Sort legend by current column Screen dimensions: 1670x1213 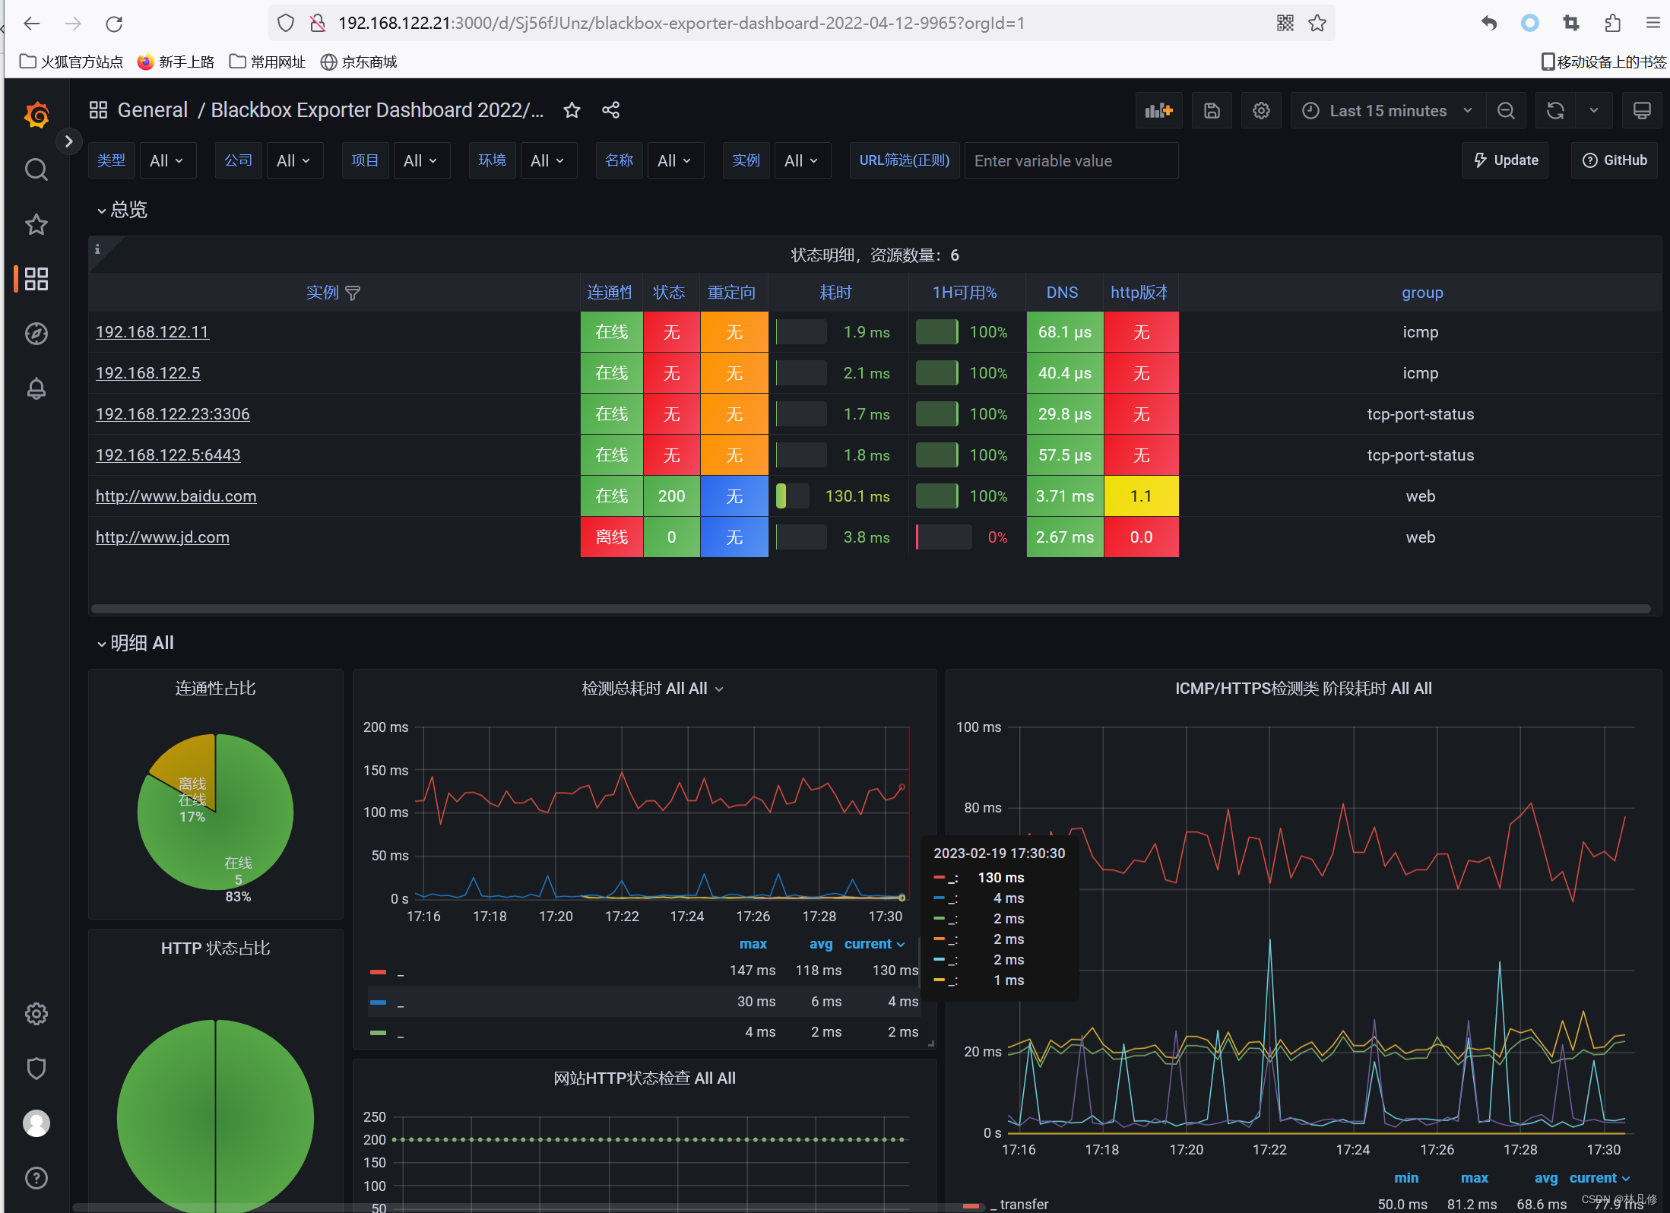point(874,944)
